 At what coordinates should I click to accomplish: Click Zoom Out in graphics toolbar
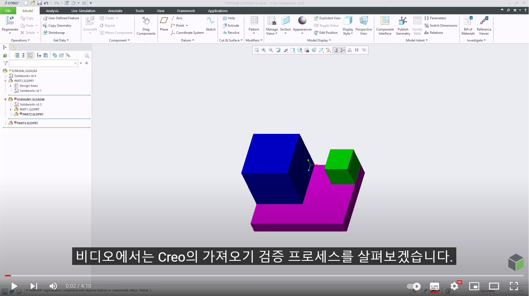(x=271, y=50)
